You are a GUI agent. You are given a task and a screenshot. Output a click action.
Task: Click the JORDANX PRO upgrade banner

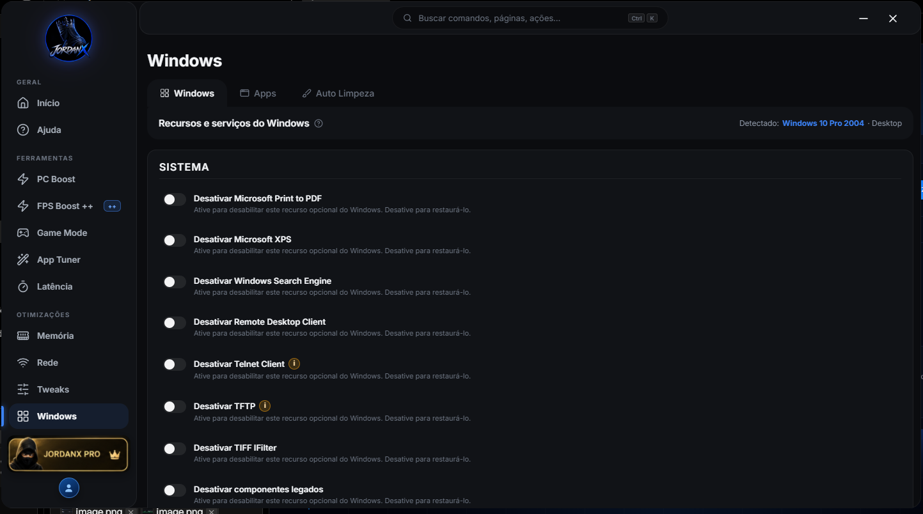point(68,455)
